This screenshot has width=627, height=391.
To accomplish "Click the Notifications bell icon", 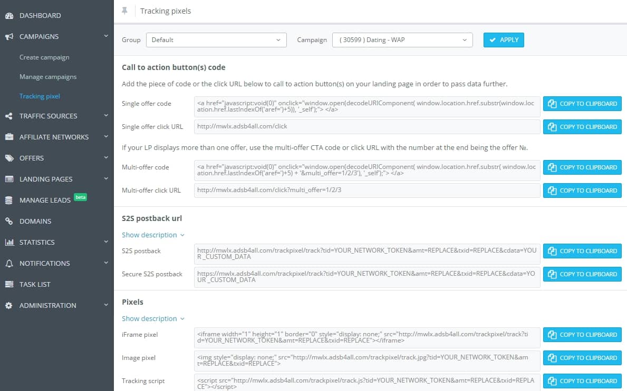I will coord(9,263).
